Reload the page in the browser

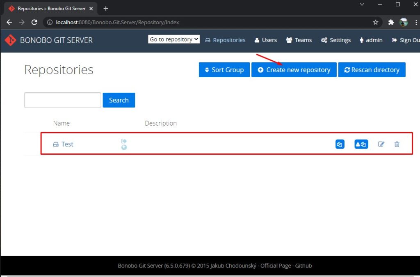[34, 22]
